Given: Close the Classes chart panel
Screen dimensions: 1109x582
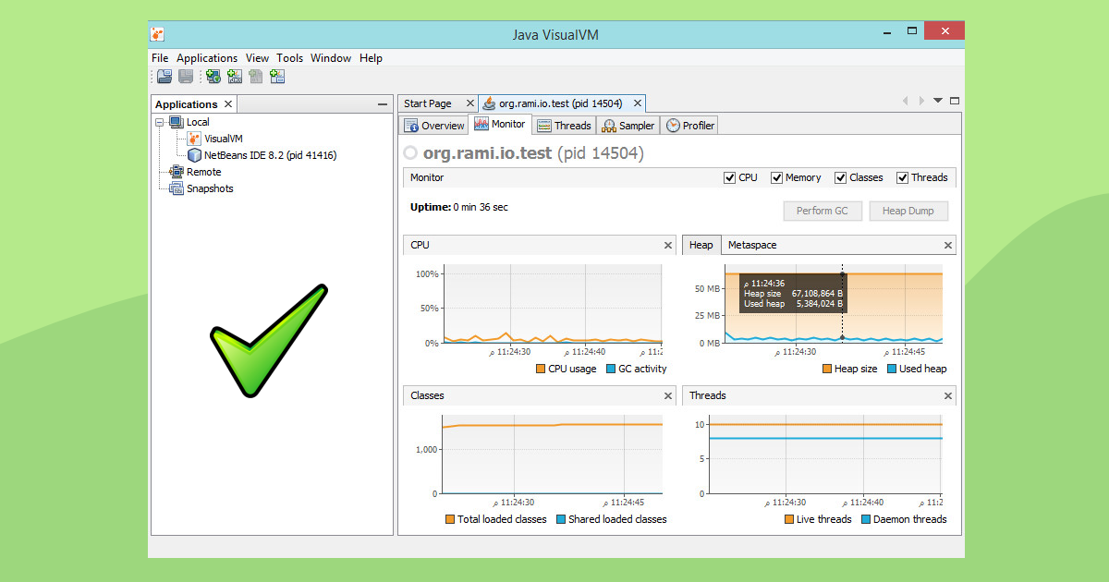Looking at the screenshot, I should (x=668, y=395).
